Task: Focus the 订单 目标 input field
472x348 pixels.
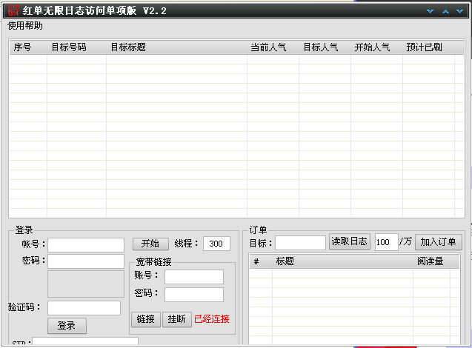Action: point(300,243)
